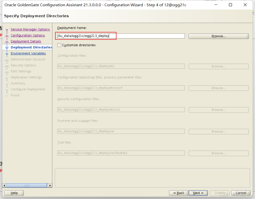Viewport: 255px width, 199px height.
Task: Select the Deployment Directories step
Action: [32, 47]
